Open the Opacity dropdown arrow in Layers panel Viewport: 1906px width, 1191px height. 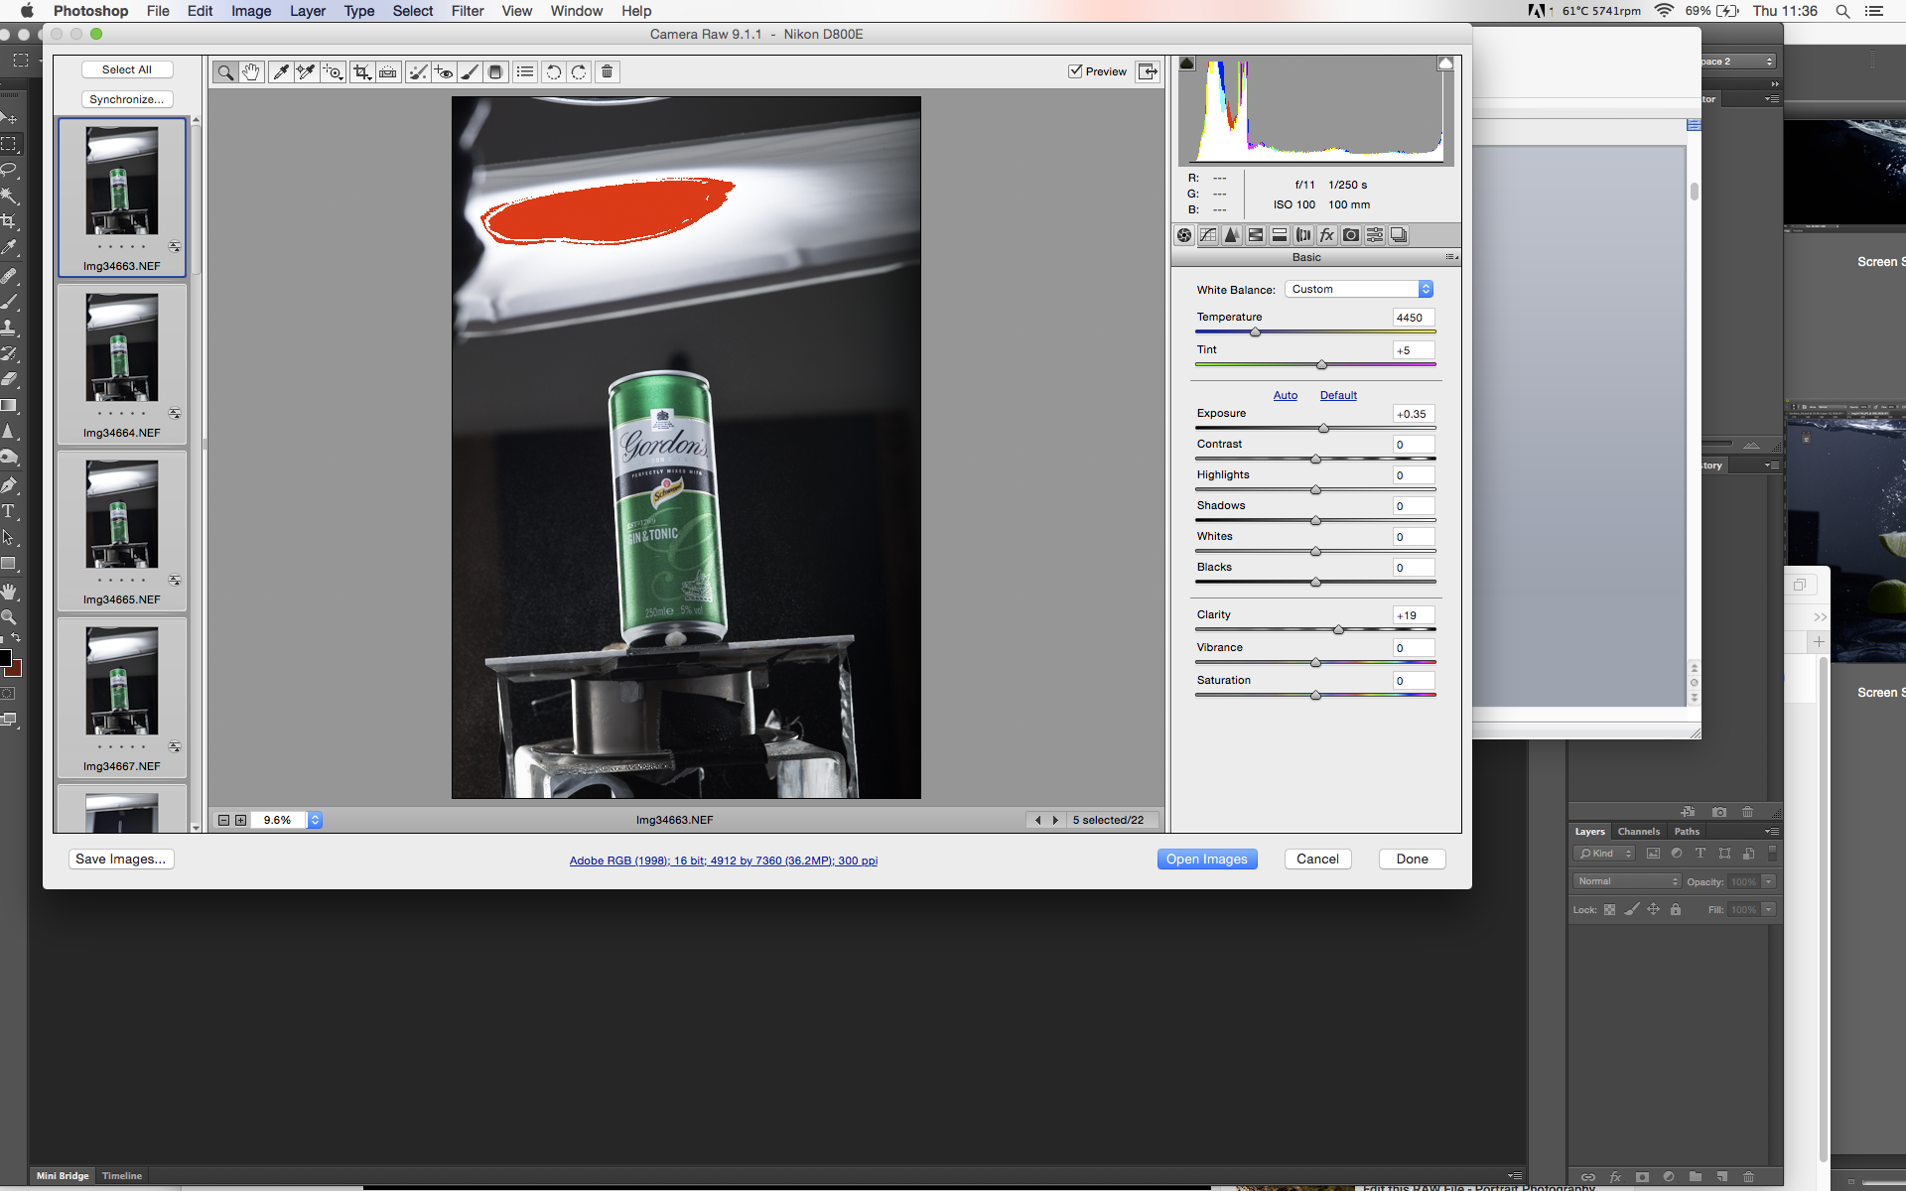pyautogui.click(x=1769, y=881)
